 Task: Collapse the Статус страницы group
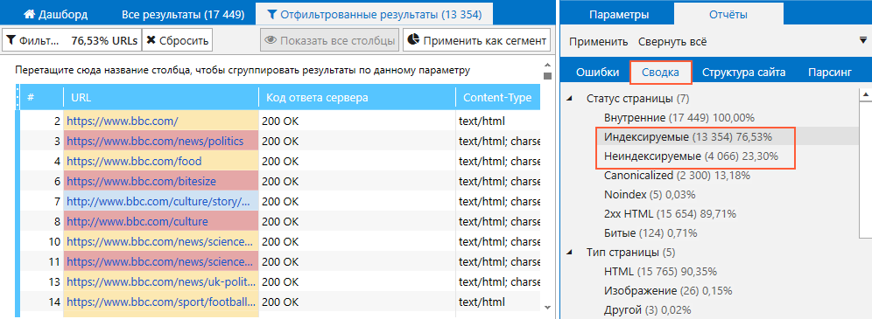pos(569,99)
